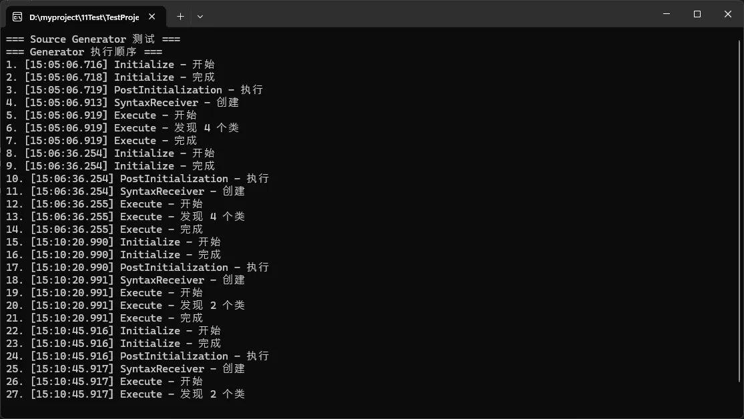Minimize the terminal window
744x419 pixels.
pyautogui.click(x=666, y=14)
